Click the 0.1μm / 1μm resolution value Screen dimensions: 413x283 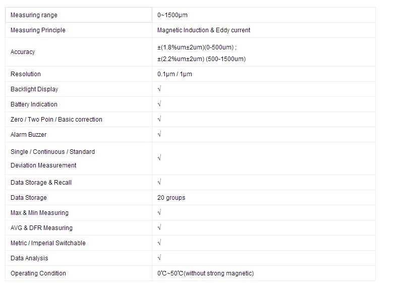(174, 74)
